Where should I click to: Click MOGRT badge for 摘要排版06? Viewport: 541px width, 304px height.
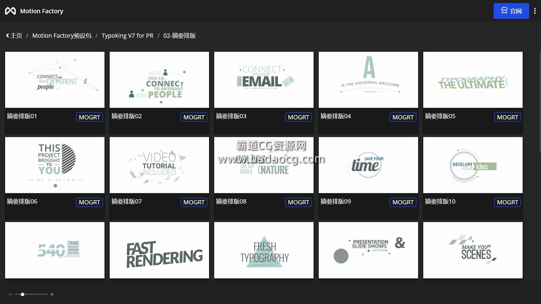[x=89, y=202]
